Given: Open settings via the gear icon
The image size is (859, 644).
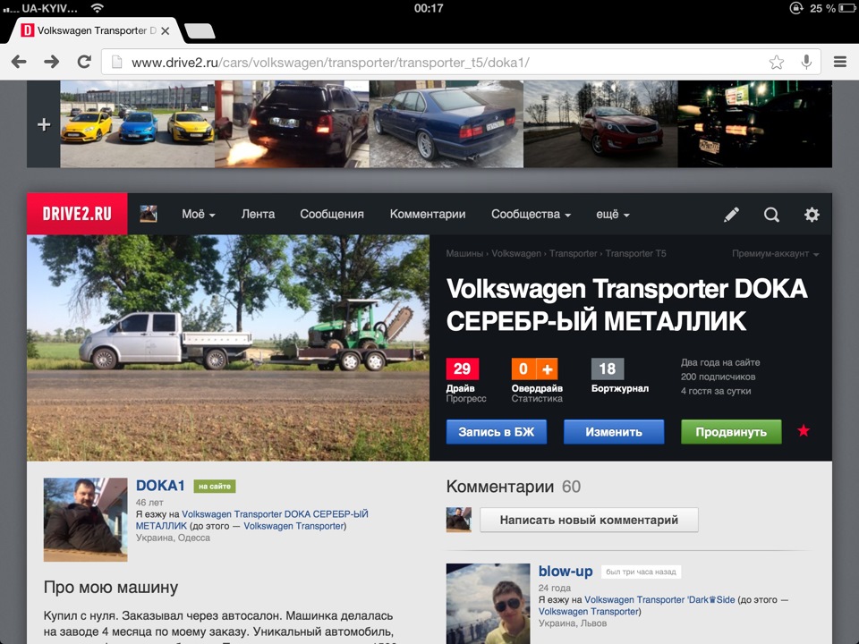Looking at the screenshot, I should pyautogui.click(x=812, y=214).
